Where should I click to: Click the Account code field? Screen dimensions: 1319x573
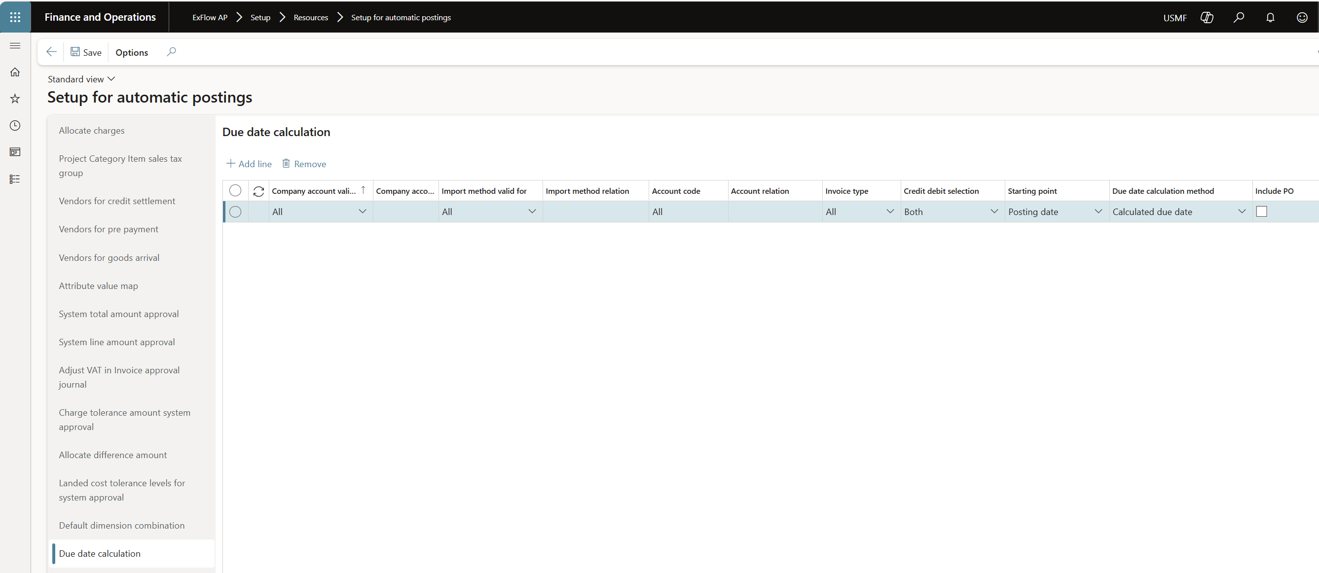click(687, 212)
